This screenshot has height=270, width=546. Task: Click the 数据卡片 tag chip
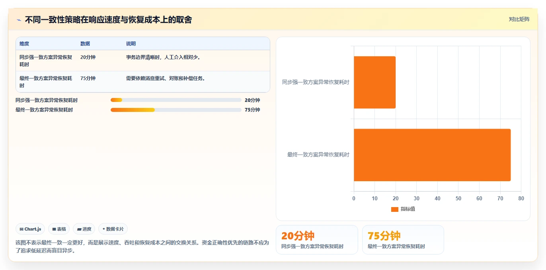[113, 229]
